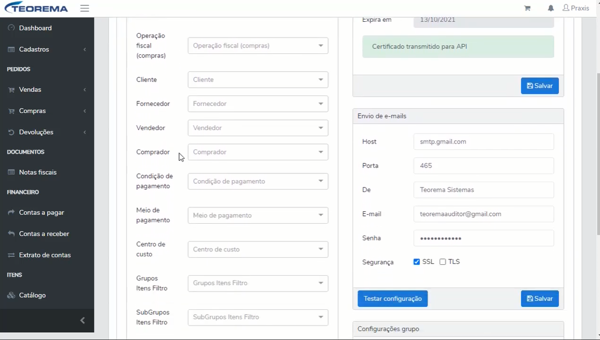Screen dimensions: 600x340
Task: Open the Vendedor dropdown
Action: (258, 128)
